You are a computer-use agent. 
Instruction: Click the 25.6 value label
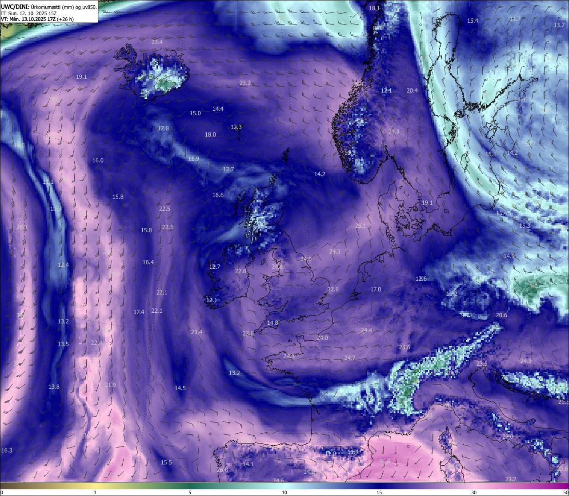(x=562, y=469)
